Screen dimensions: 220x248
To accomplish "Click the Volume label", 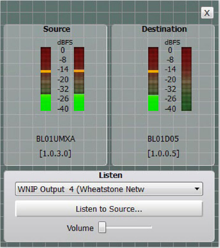I will tap(80, 228).
